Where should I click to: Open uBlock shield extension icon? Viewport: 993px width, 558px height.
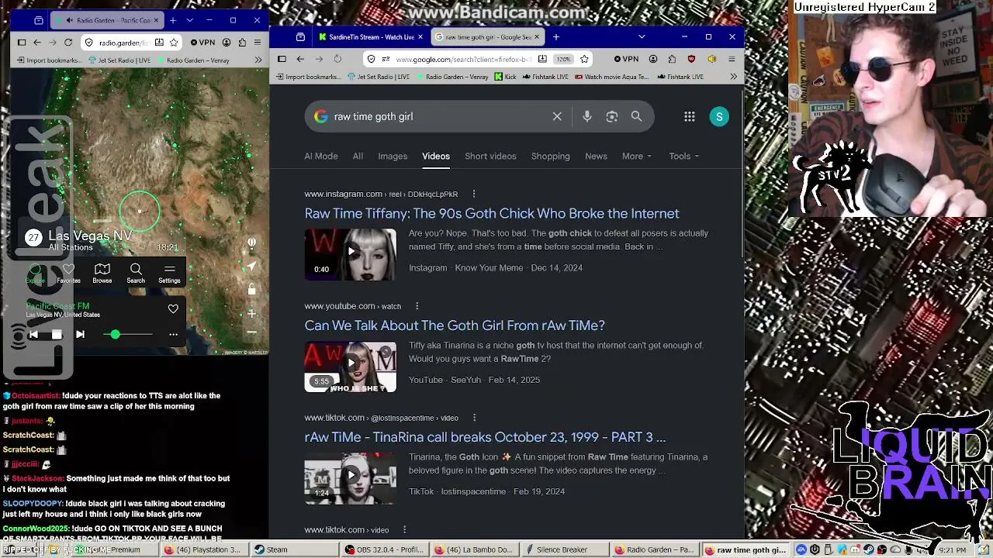click(691, 59)
